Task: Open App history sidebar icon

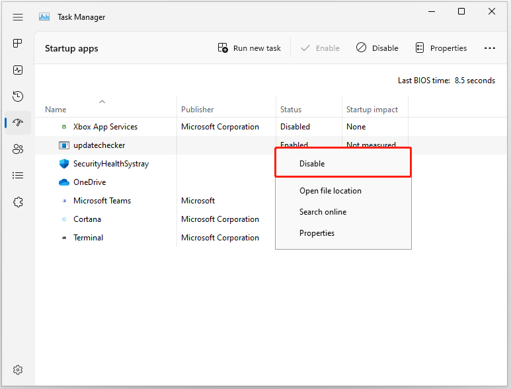Action: point(18,96)
